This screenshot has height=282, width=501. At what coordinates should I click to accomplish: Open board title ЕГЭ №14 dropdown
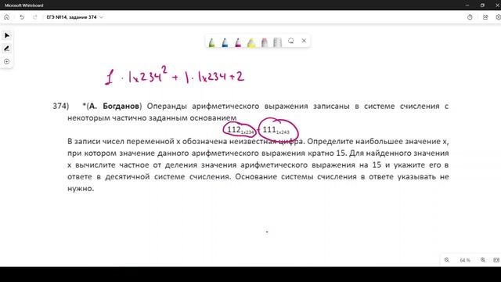(75, 17)
